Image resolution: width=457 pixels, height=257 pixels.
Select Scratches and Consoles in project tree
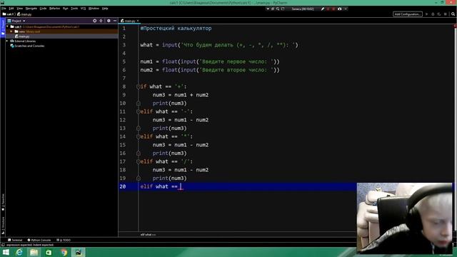tap(27, 46)
